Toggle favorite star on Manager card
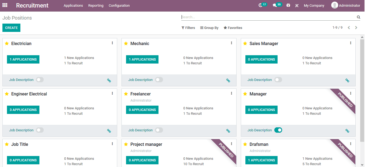The image size is (365, 167). (x=245, y=94)
